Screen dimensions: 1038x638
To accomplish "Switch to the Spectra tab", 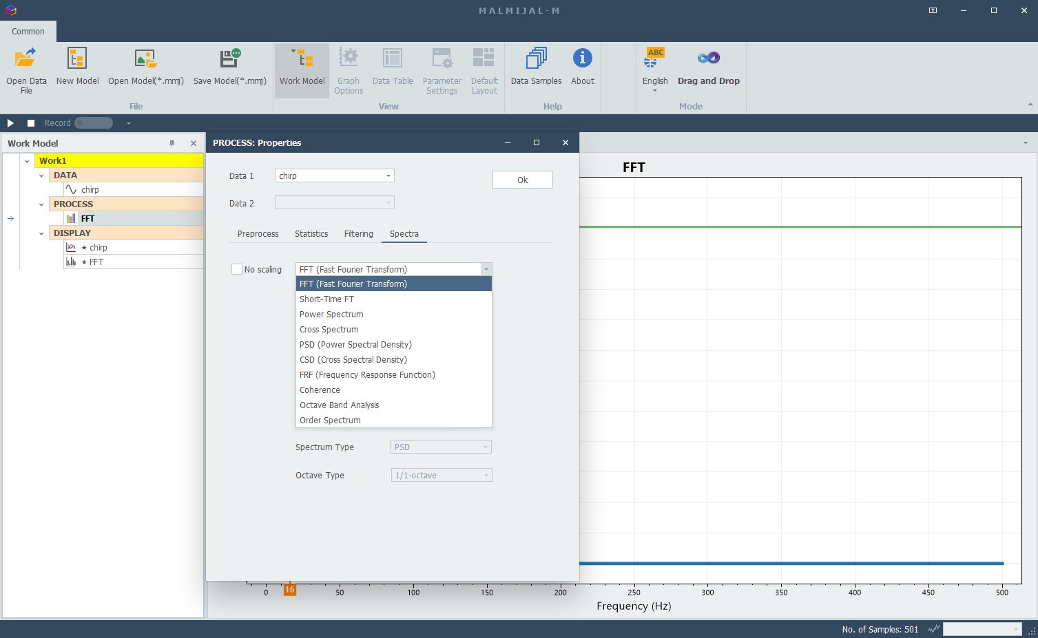I will tap(404, 234).
